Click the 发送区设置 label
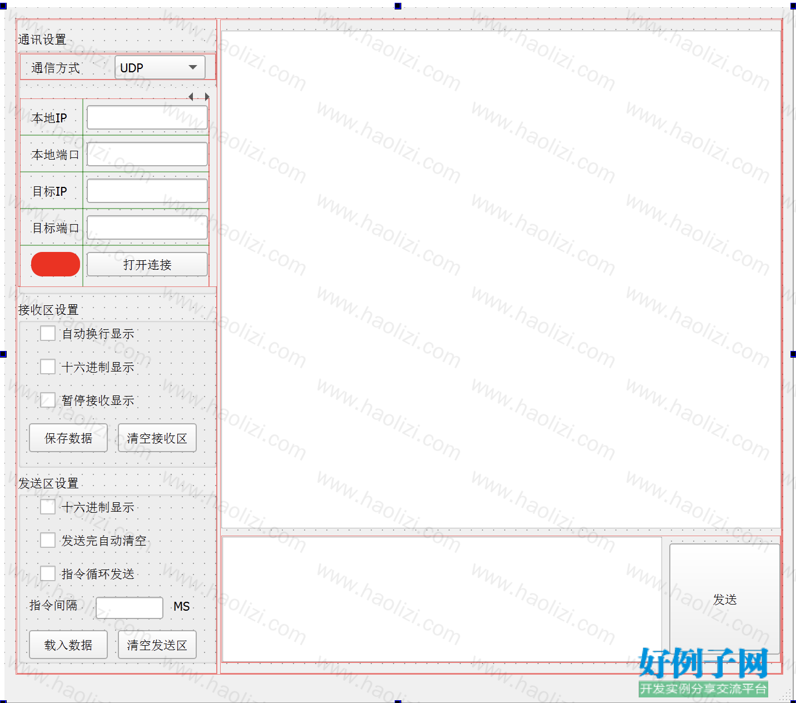 click(x=48, y=483)
